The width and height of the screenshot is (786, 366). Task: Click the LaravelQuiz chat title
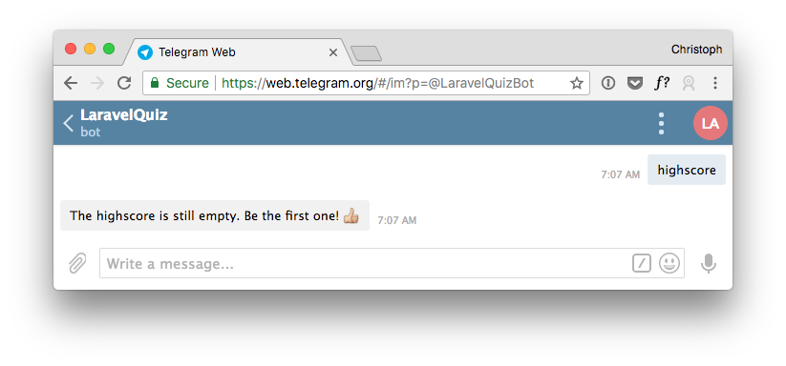click(124, 115)
